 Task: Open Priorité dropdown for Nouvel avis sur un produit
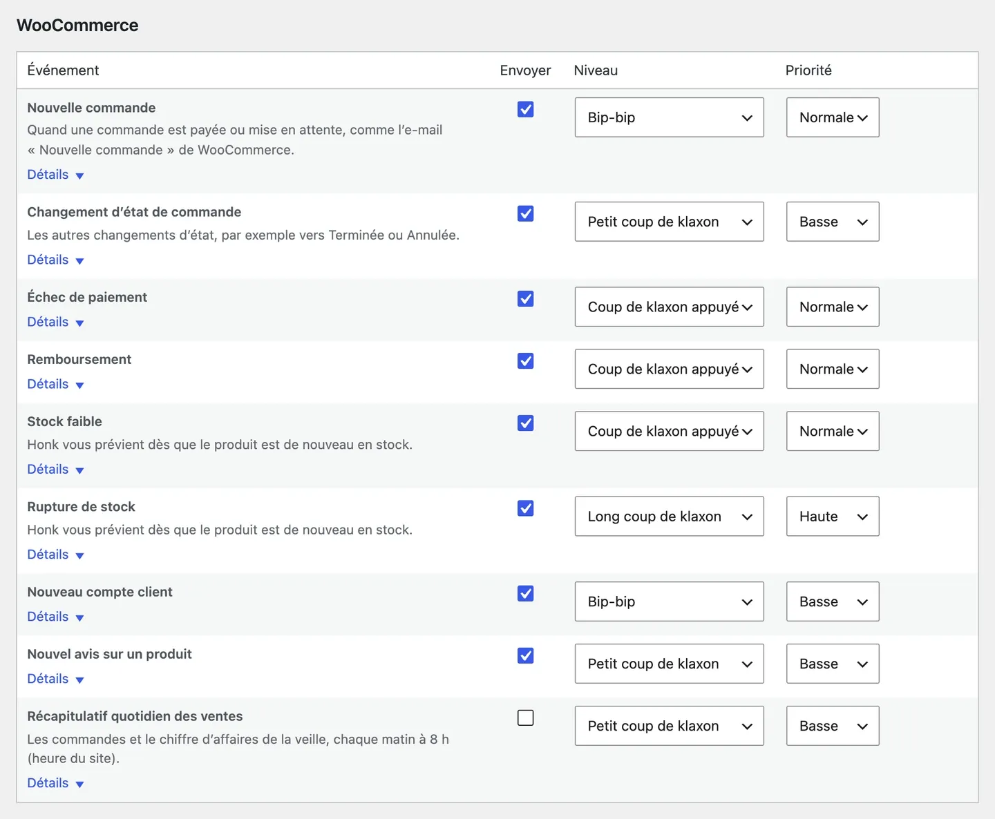(833, 664)
